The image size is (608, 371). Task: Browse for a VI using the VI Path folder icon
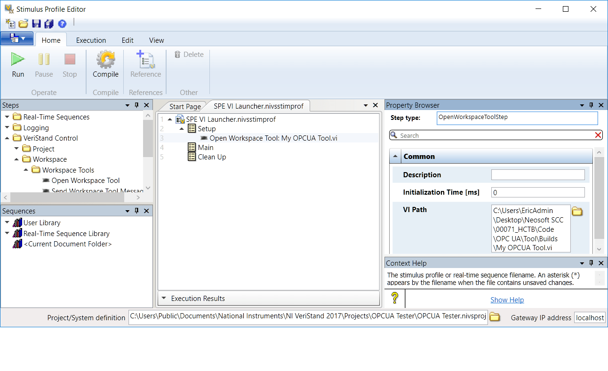click(x=577, y=212)
